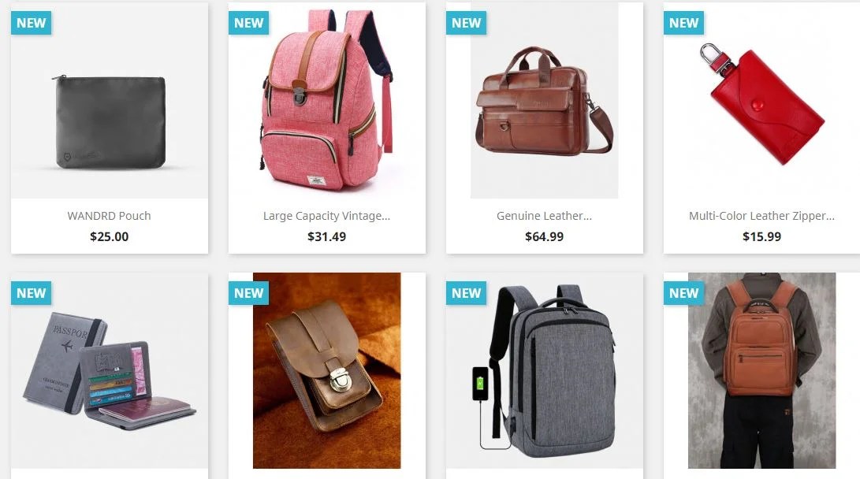Click the brown leather belt pouch image
Screen dimensions: 860x479
[x=327, y=370]
